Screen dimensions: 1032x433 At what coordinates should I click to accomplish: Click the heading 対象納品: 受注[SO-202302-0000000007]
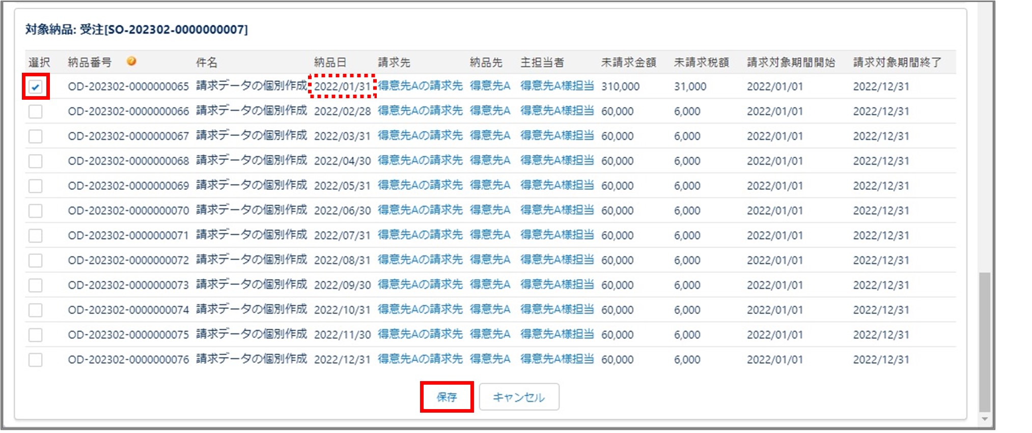(x=136, y=30)
